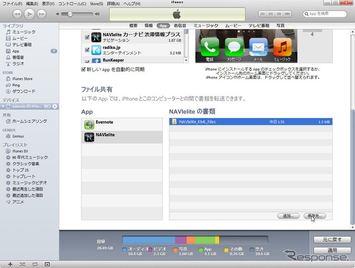Click the play button
The image size is (355, 268).
click(29, 14)
